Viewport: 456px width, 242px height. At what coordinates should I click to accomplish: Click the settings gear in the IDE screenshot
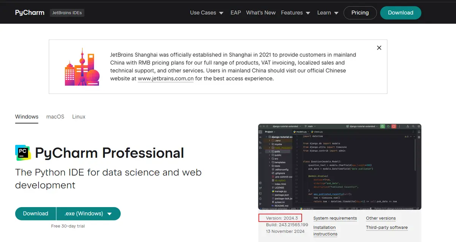point(419,126)
